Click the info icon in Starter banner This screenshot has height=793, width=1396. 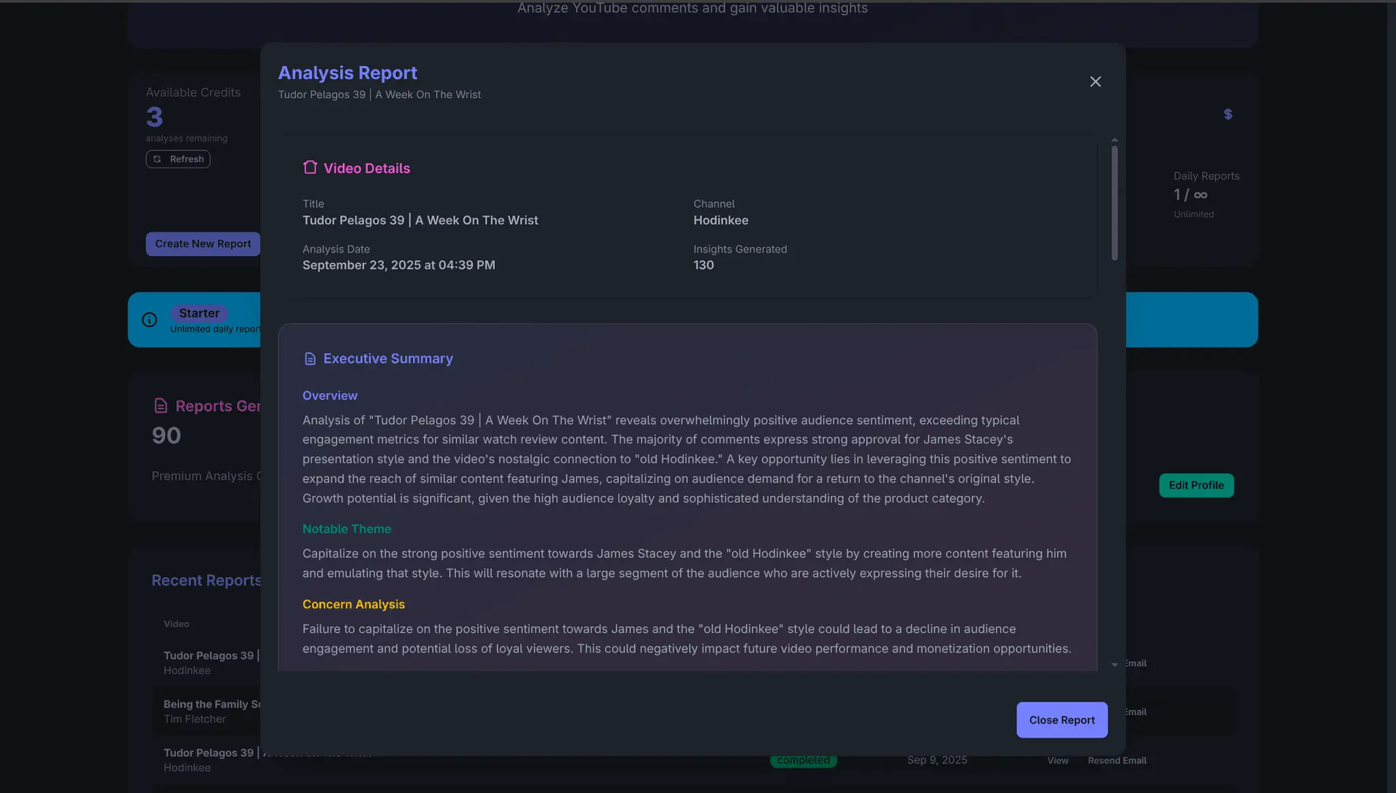point(149,320)
